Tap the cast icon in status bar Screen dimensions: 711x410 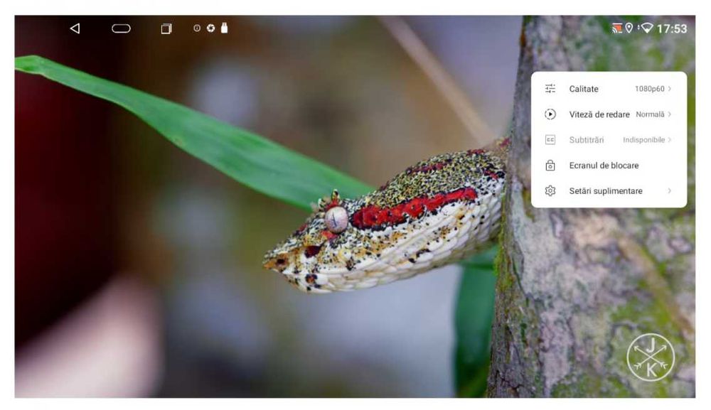(x=616, y=28)
